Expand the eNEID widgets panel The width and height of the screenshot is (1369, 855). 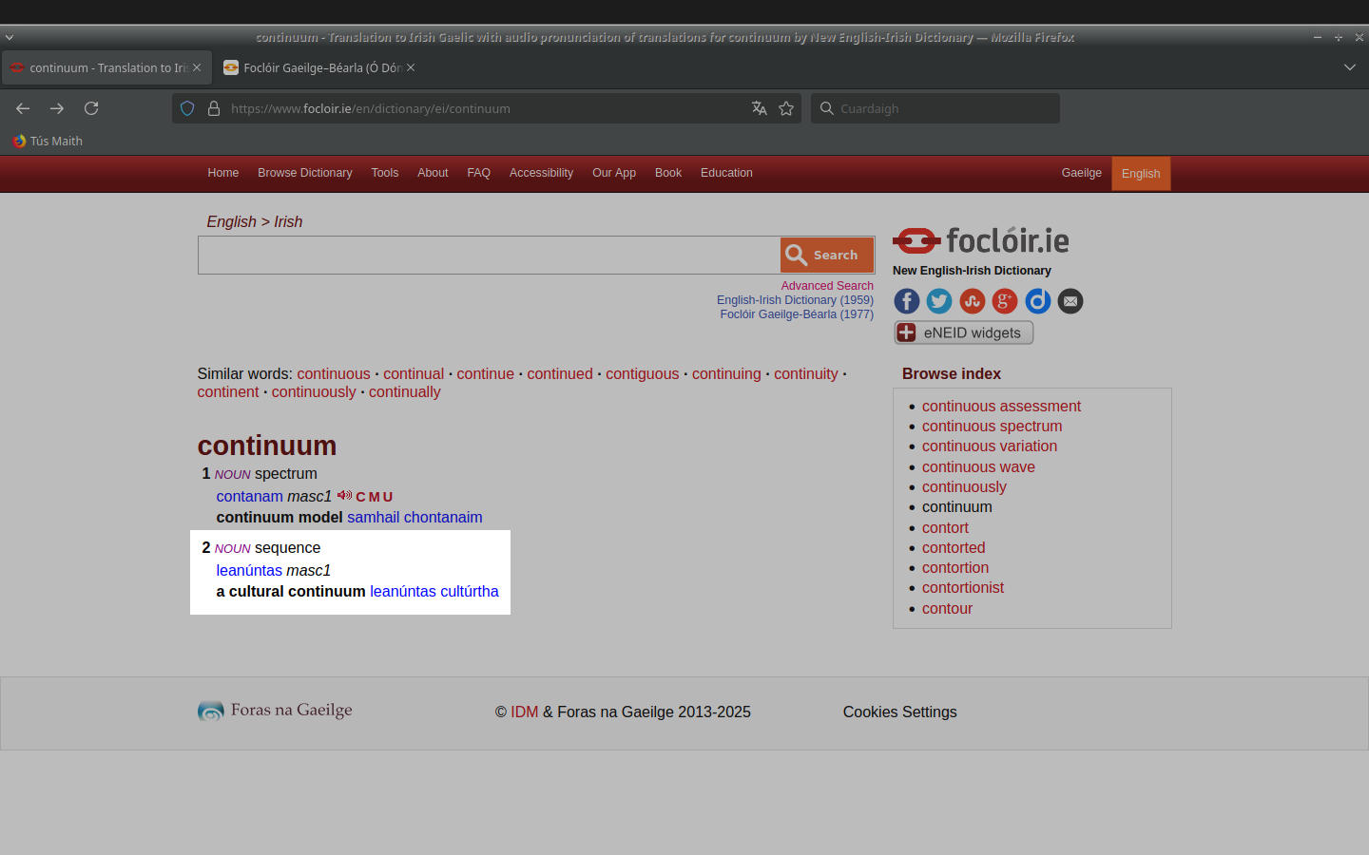click(963, 332)
